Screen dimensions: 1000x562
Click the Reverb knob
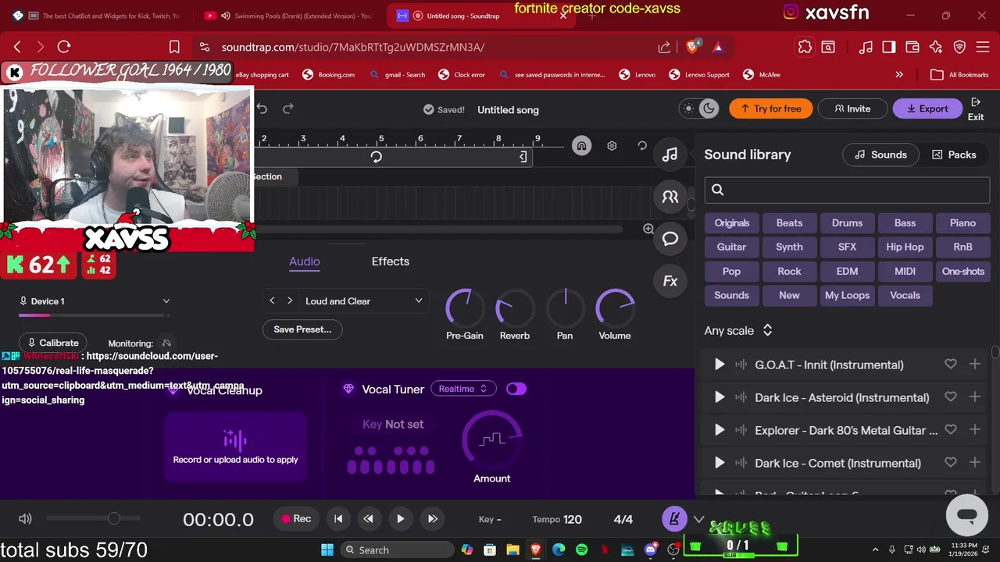pos(514,309)
